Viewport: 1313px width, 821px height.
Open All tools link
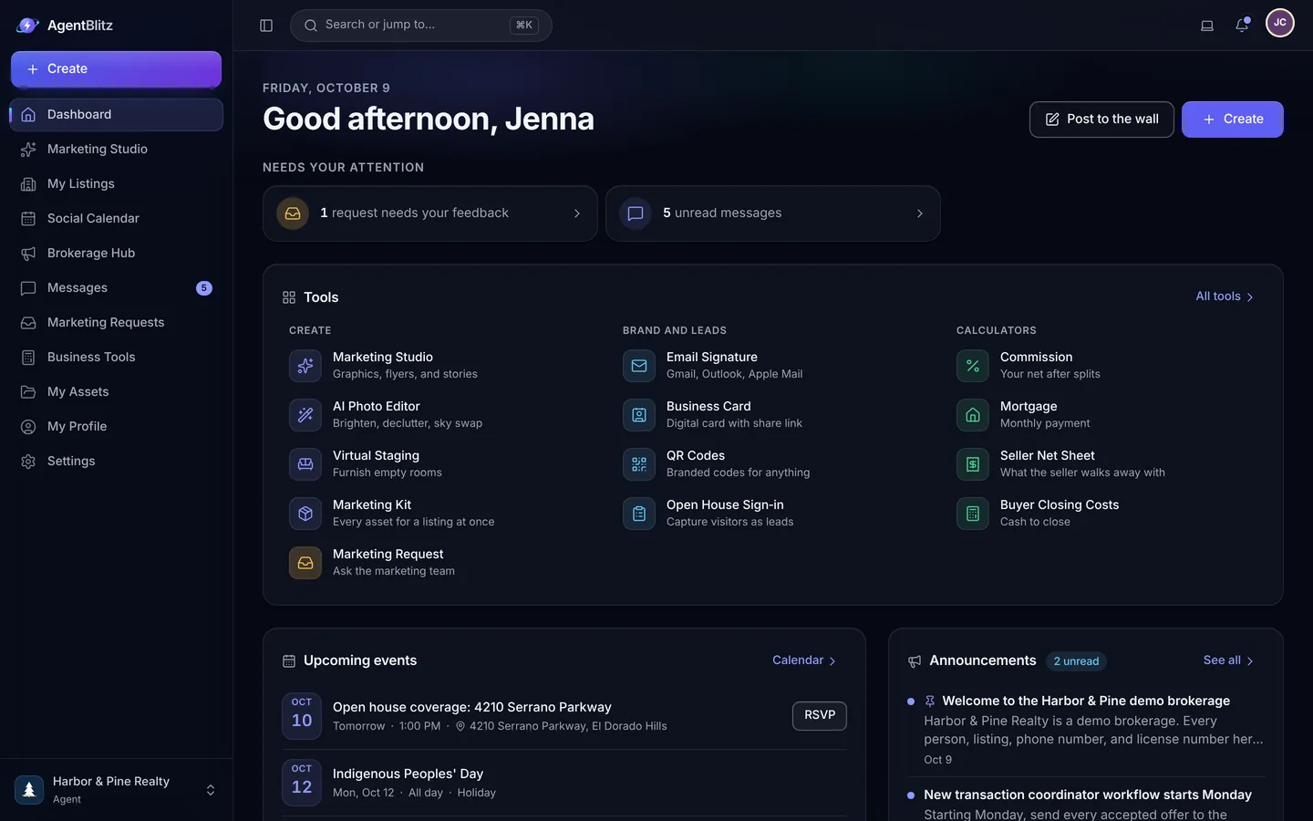(x=1225, y=296)
